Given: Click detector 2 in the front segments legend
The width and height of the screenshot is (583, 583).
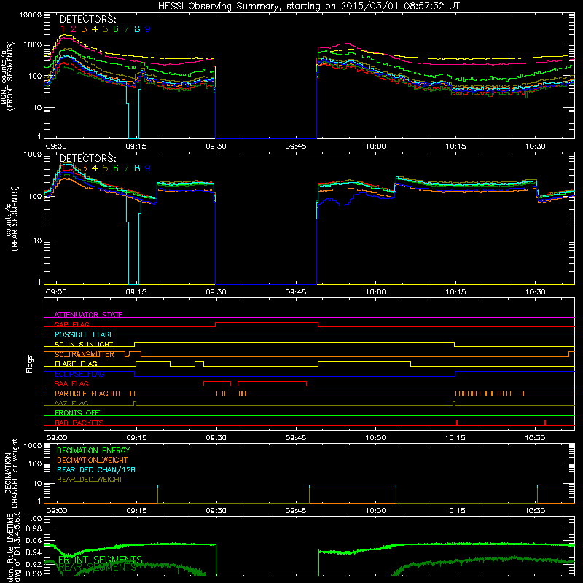Looking at the screenshot, I should 74,29.
